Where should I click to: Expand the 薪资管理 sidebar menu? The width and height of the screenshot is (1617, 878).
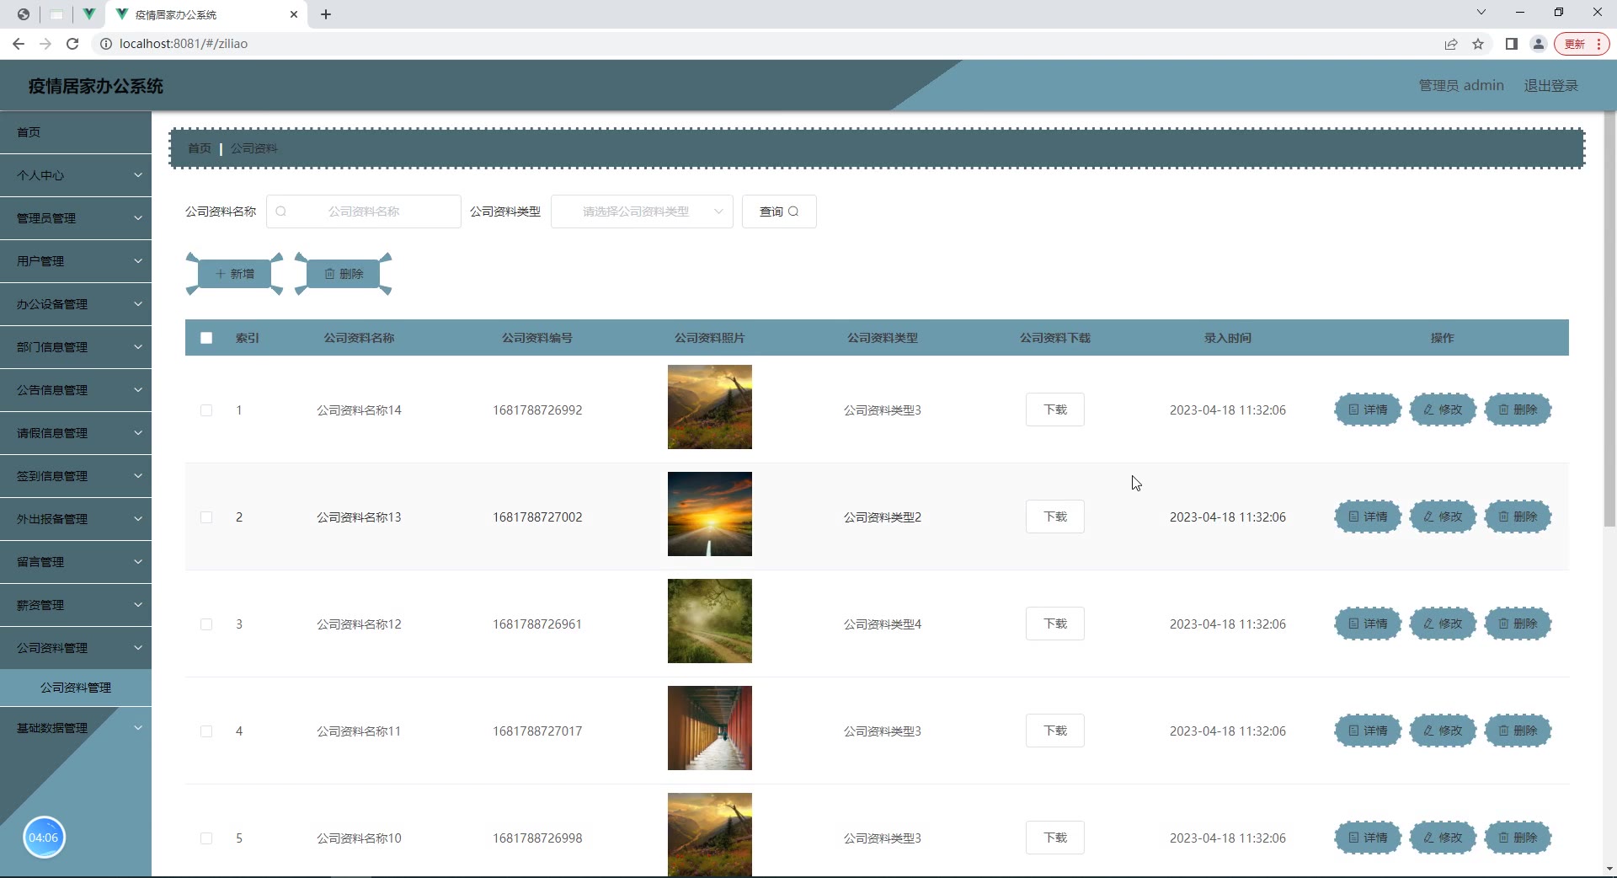[x=76, y=605]
